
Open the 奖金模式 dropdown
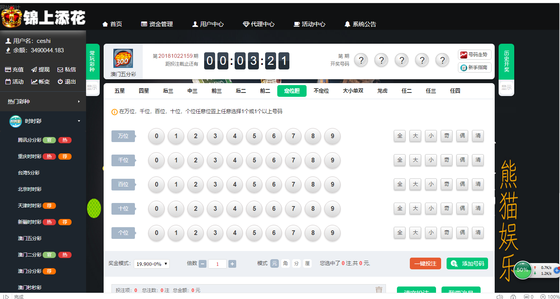pyautogui.click(x=151, y=264)
